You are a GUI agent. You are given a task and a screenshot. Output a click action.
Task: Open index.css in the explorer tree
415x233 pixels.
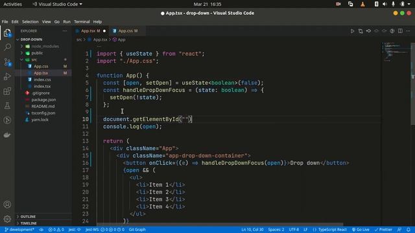click(42, 80)
